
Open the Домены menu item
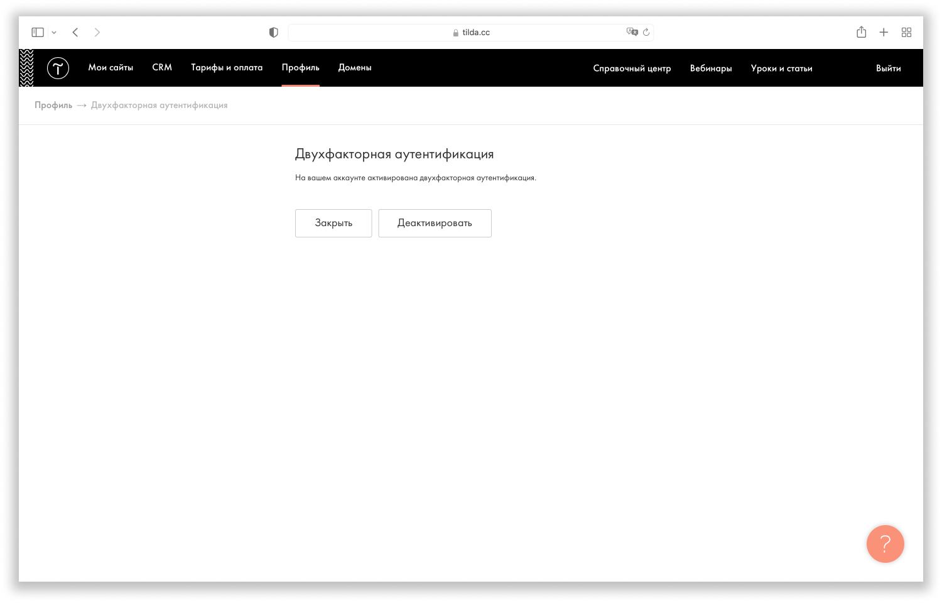coord(355,67)
